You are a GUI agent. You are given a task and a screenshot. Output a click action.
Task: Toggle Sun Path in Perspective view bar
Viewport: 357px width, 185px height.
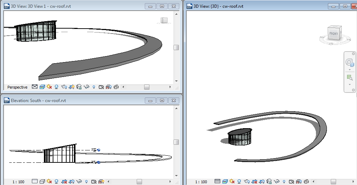pos(49,87)
